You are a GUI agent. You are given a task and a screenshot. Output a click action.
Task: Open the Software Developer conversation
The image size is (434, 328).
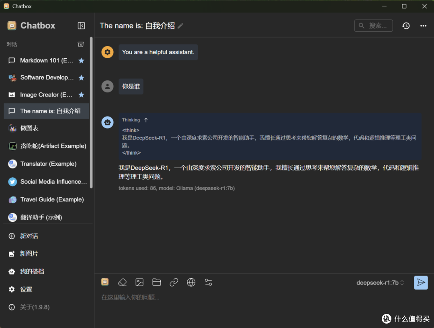pyautogui.click(x=46, y=78)
